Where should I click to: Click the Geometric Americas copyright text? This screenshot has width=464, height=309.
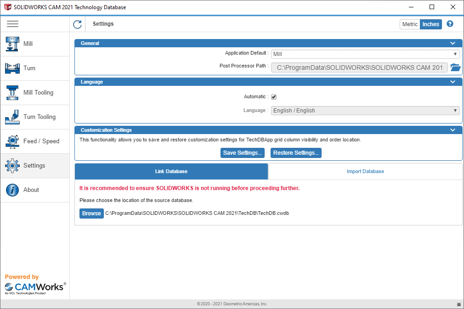(x=232, y=304)
